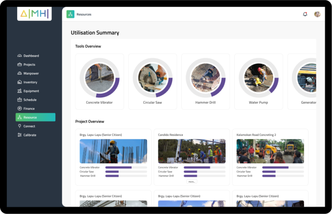Click the Manpower icon in sidebar
Image resolution: width=332 pixels, height=214 pixels.
tap(19, 73)
